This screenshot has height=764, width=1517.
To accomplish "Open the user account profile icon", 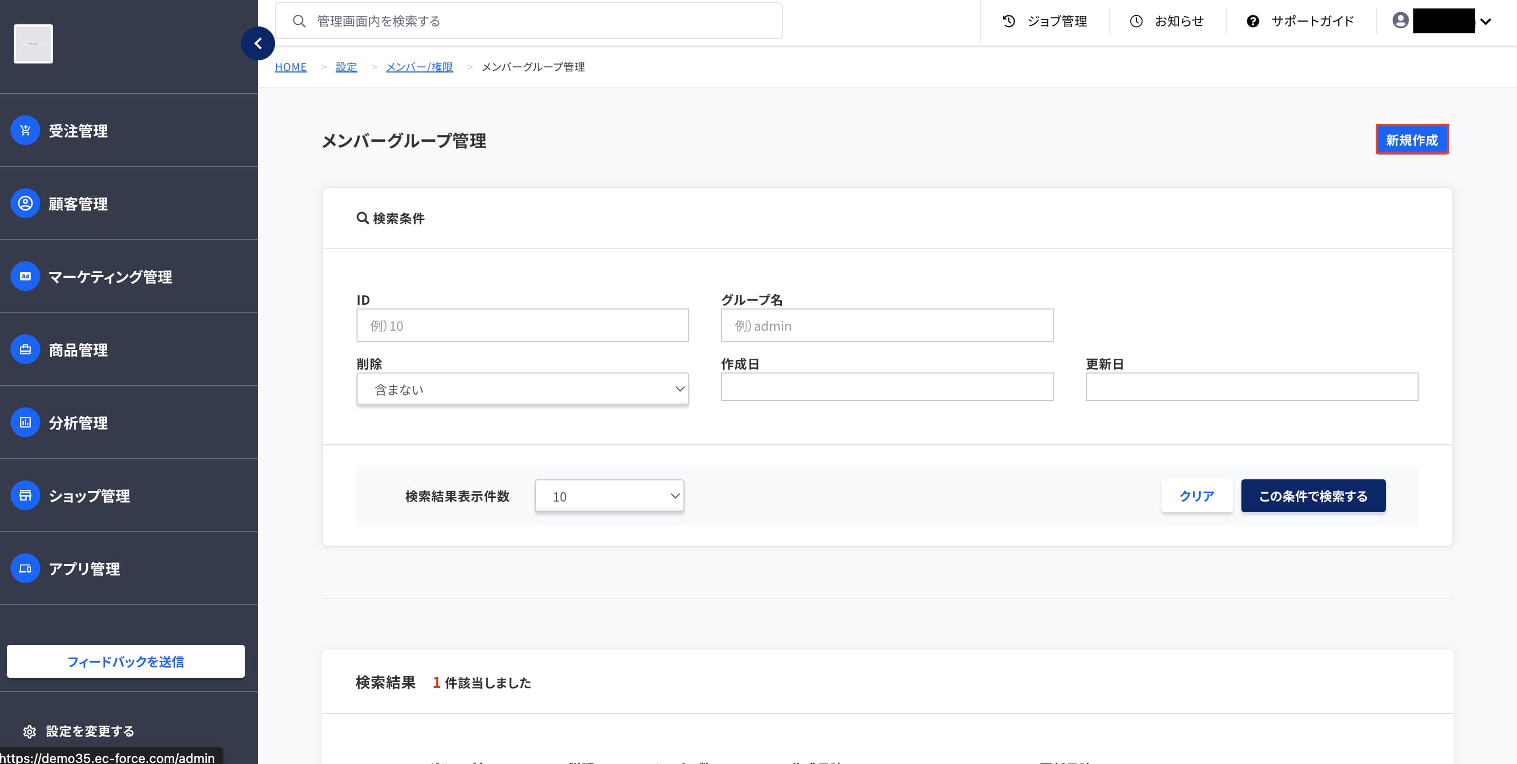I will (1400, 20).
